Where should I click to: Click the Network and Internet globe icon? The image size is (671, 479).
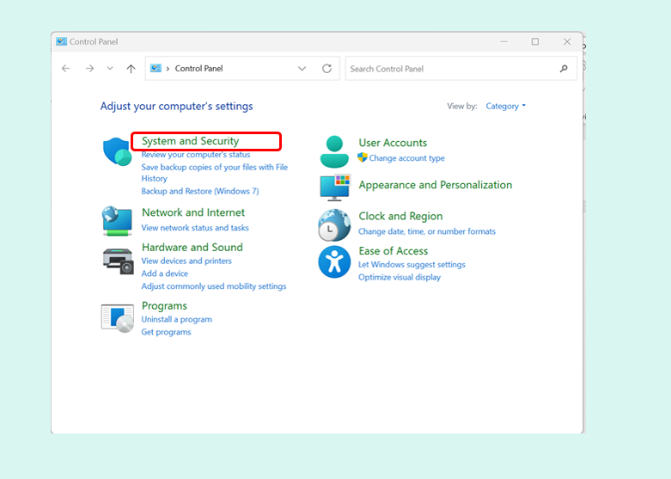click(x=117, y=221)
